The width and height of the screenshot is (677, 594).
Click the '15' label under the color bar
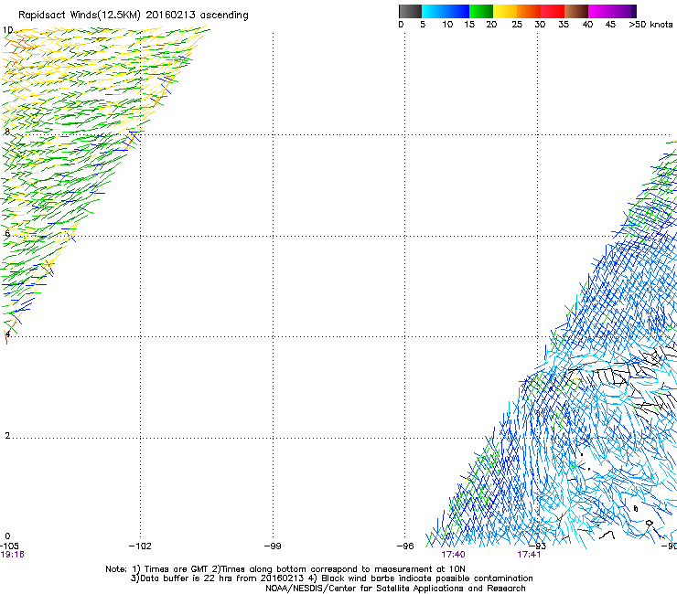(469, 25)
